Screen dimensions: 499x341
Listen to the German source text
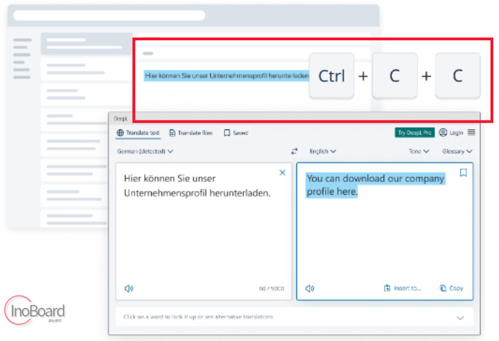click(128, 288)
